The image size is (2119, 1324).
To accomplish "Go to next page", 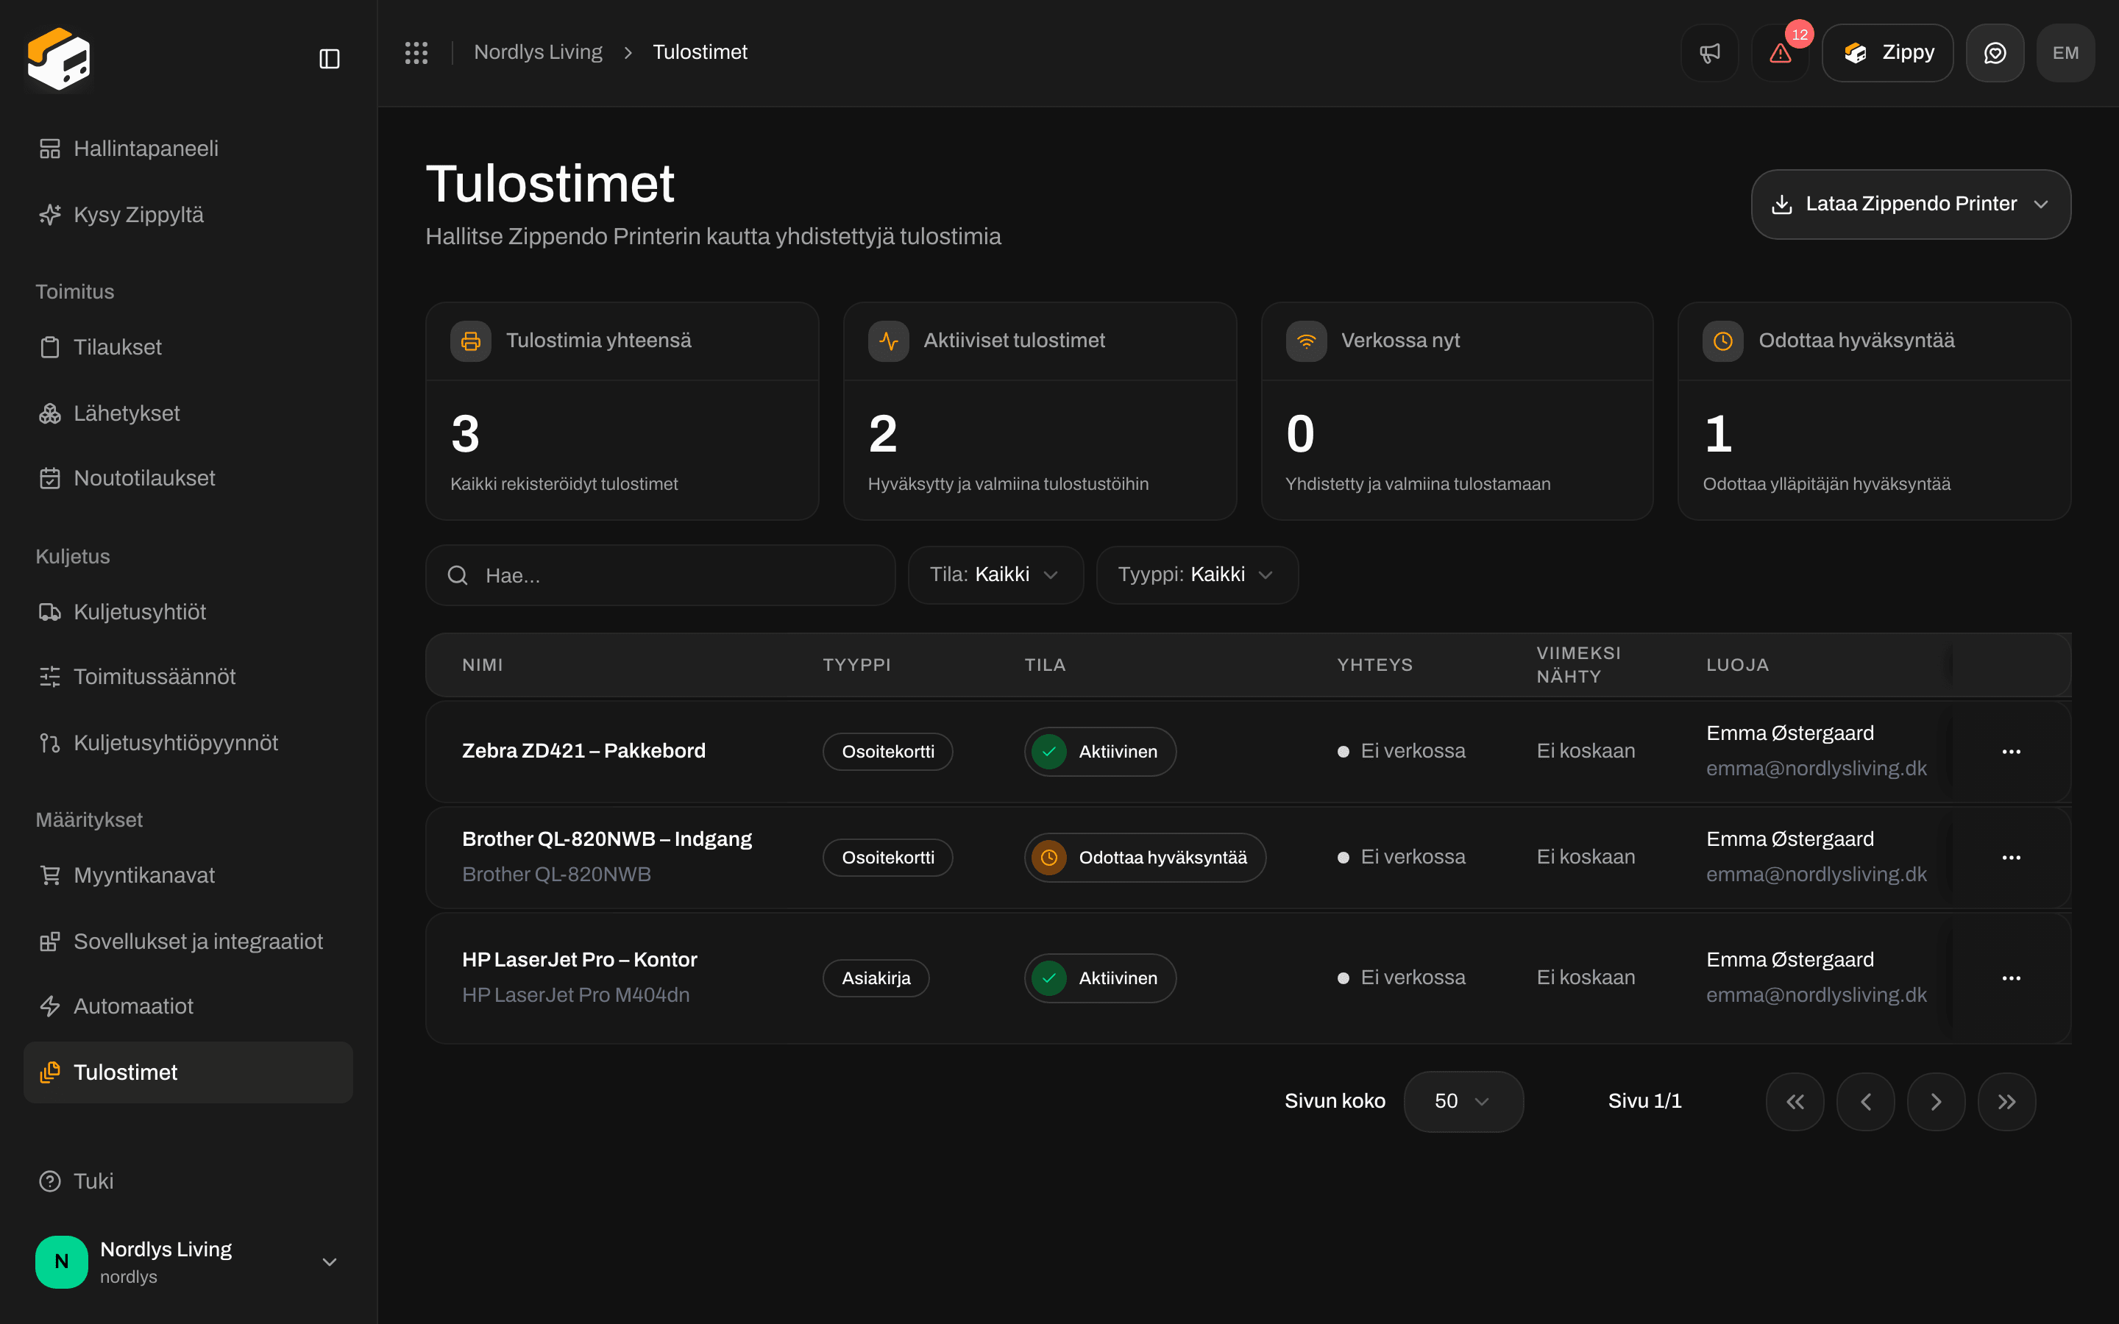I will click(x=1936, y=1102).
